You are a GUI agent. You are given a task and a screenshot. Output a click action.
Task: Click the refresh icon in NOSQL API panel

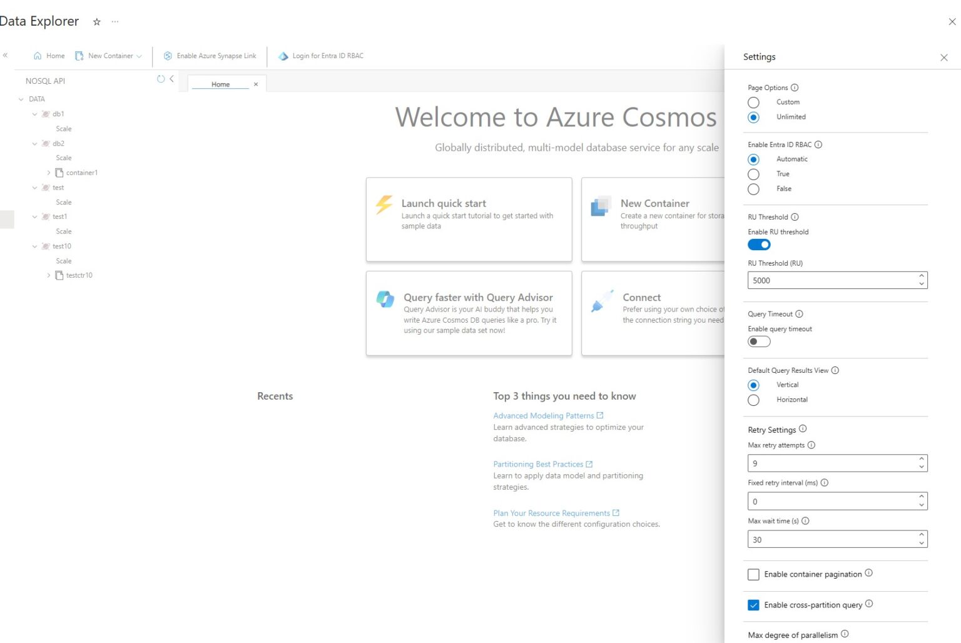[x=161, y=79]
